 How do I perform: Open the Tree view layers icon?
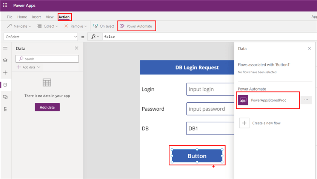[x=5, y=60]
